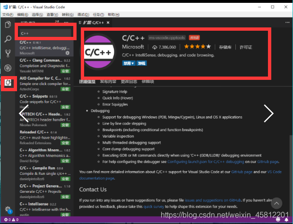The image size is (293, 224).
Task: Open the Search view in activity bar
Action: click(x=8, y=39)
